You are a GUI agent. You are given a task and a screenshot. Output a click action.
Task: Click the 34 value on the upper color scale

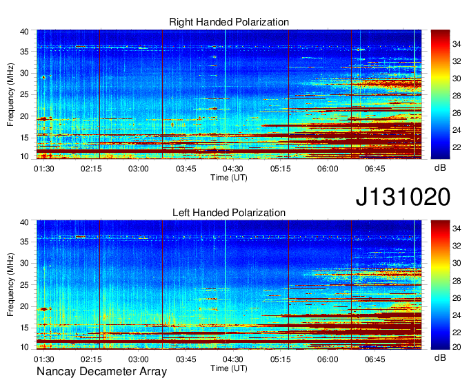pos(457,44)
